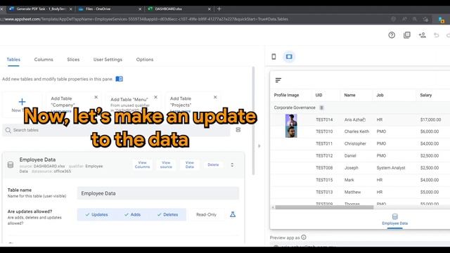This screenshot has height=253, width=450.
Task: Click the $17,000.00 salary cell
Action: [x=430, y=119]
